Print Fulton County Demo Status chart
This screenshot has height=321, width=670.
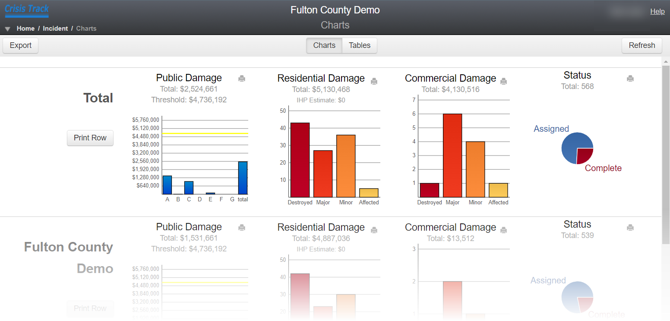click(x=630, y=228)
